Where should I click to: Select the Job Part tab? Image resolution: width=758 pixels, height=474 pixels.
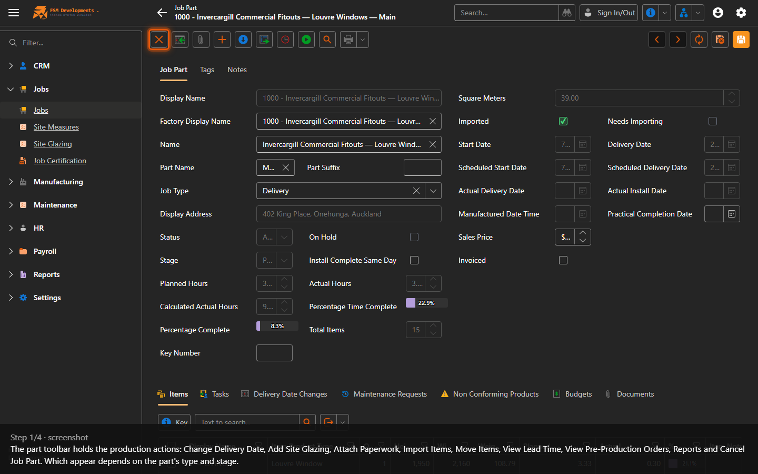pyautogui.click(x=174, y=70)
